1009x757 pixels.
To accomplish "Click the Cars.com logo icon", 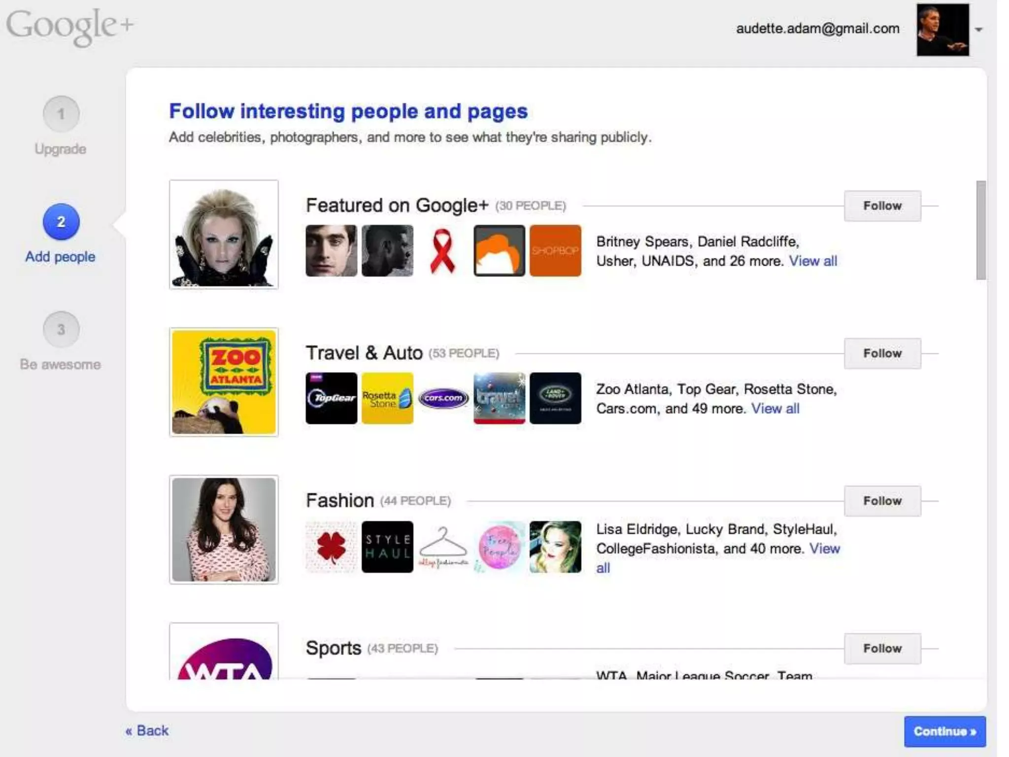I will 443,398.
